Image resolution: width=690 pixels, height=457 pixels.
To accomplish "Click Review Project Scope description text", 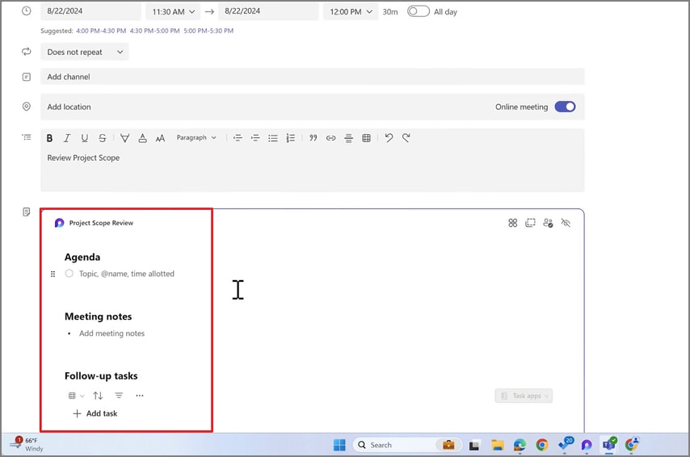I will click(x=83, y=158).
